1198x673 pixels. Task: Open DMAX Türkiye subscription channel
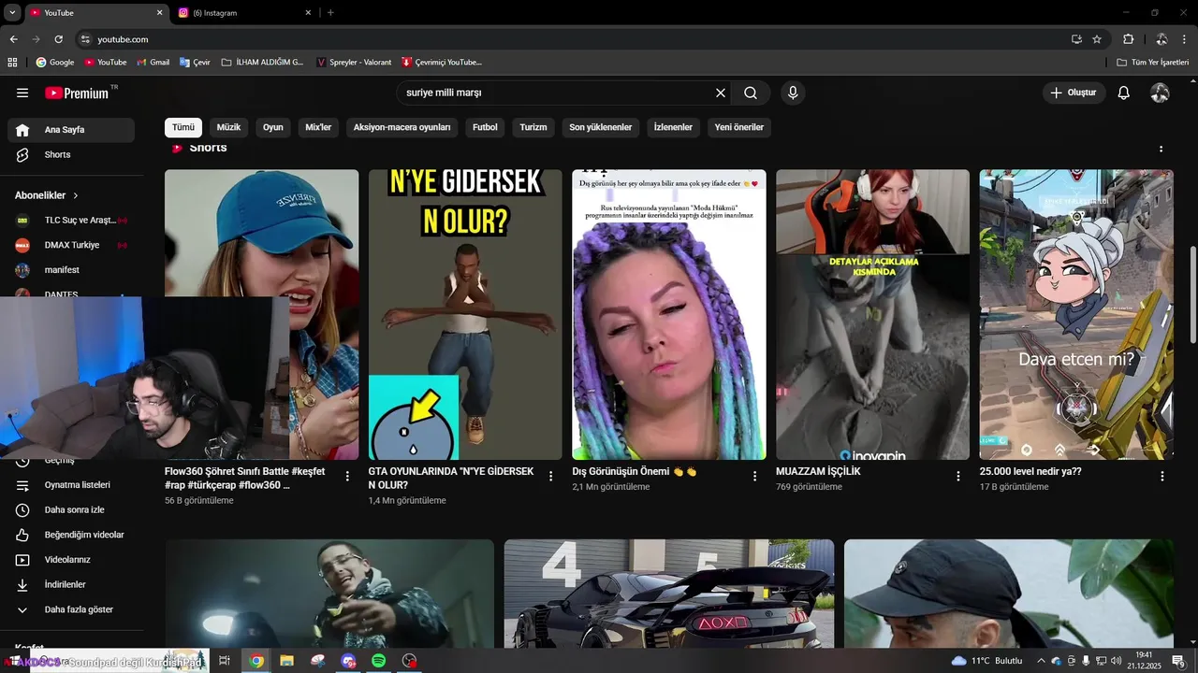pos(71,245)
